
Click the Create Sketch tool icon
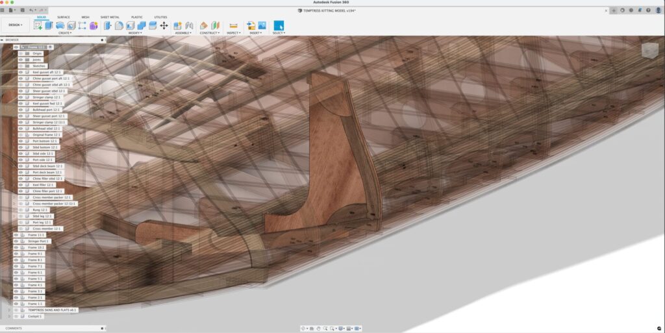pyautogui.click(x=38, y=25)
